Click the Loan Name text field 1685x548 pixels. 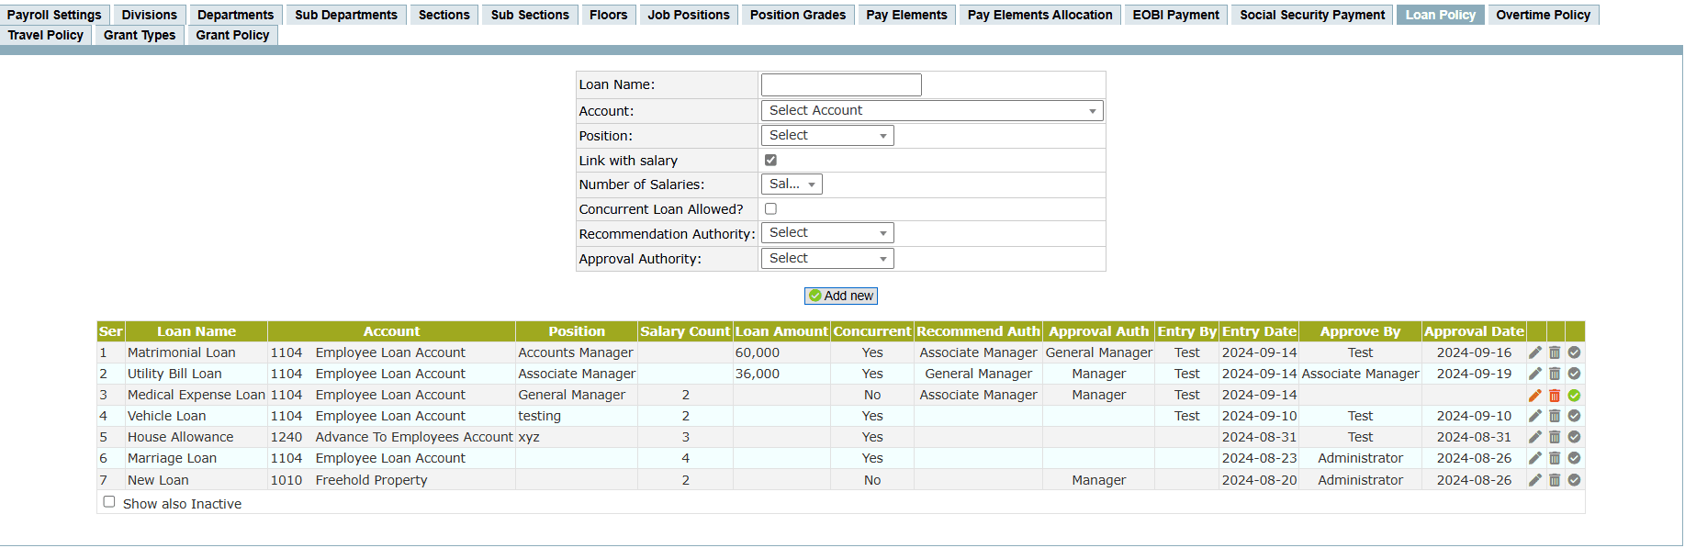840,85
